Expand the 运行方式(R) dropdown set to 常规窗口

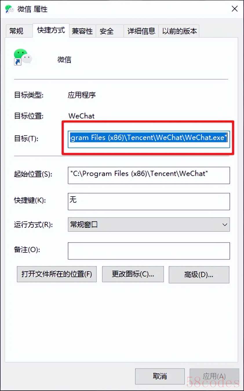[x=149, y=225]
